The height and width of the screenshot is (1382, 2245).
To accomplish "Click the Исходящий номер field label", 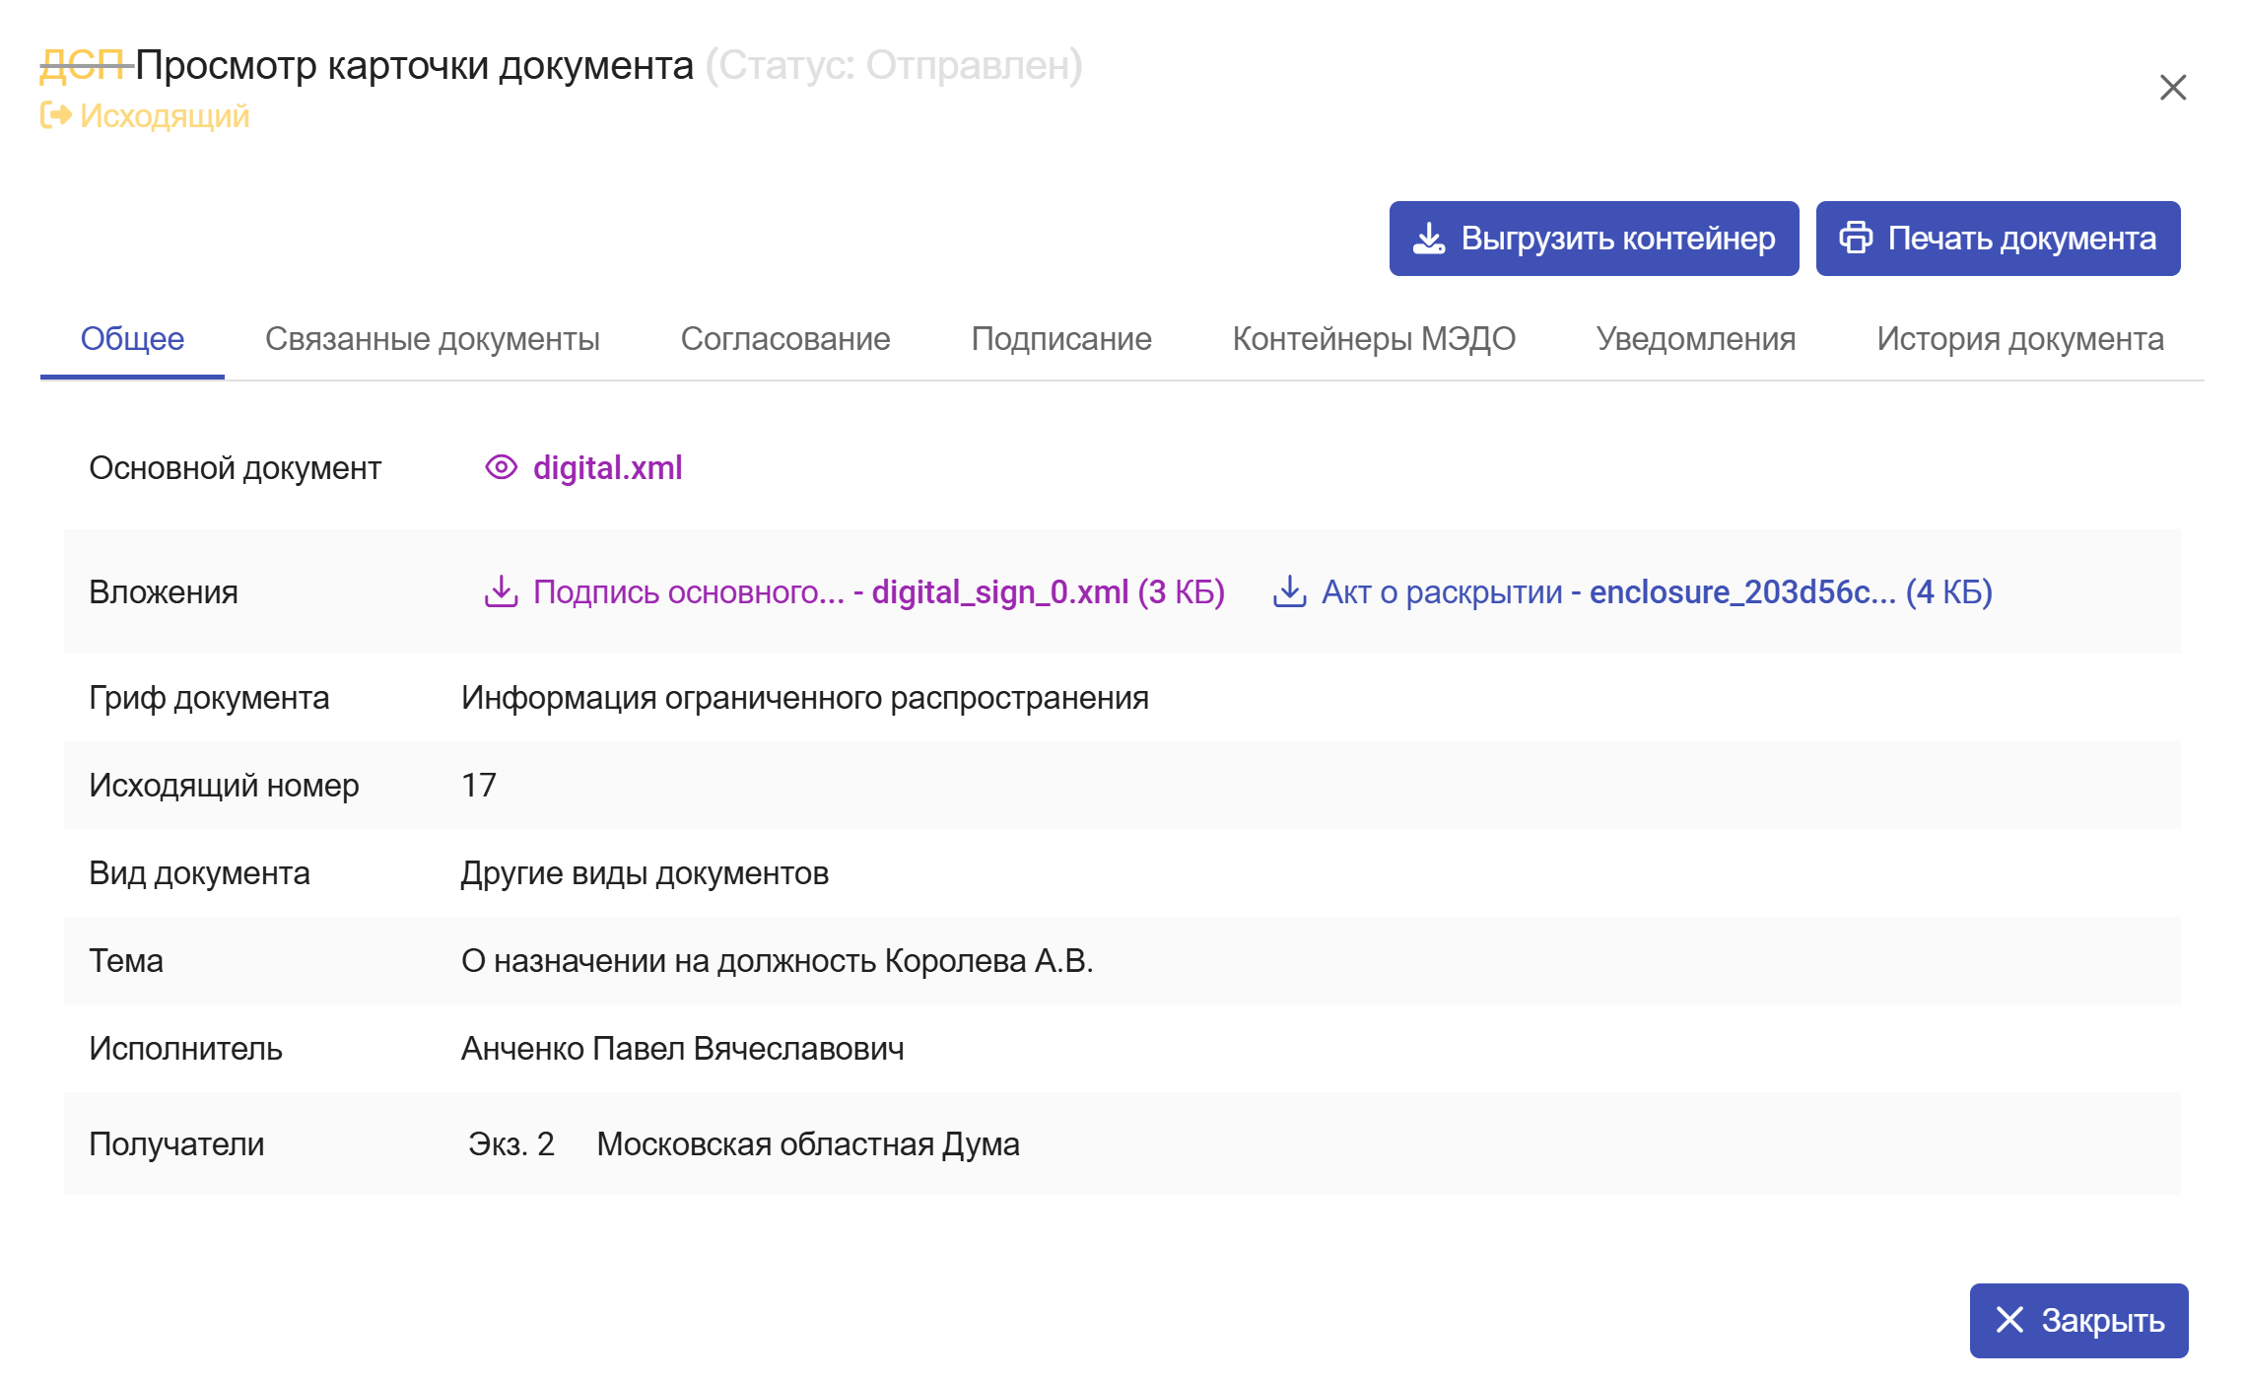I will 224,786.
